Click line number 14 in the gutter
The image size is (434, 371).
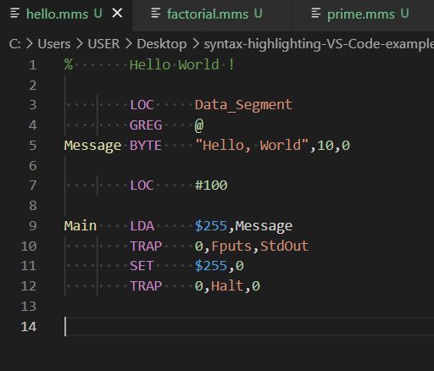click(x=29, y=327)
